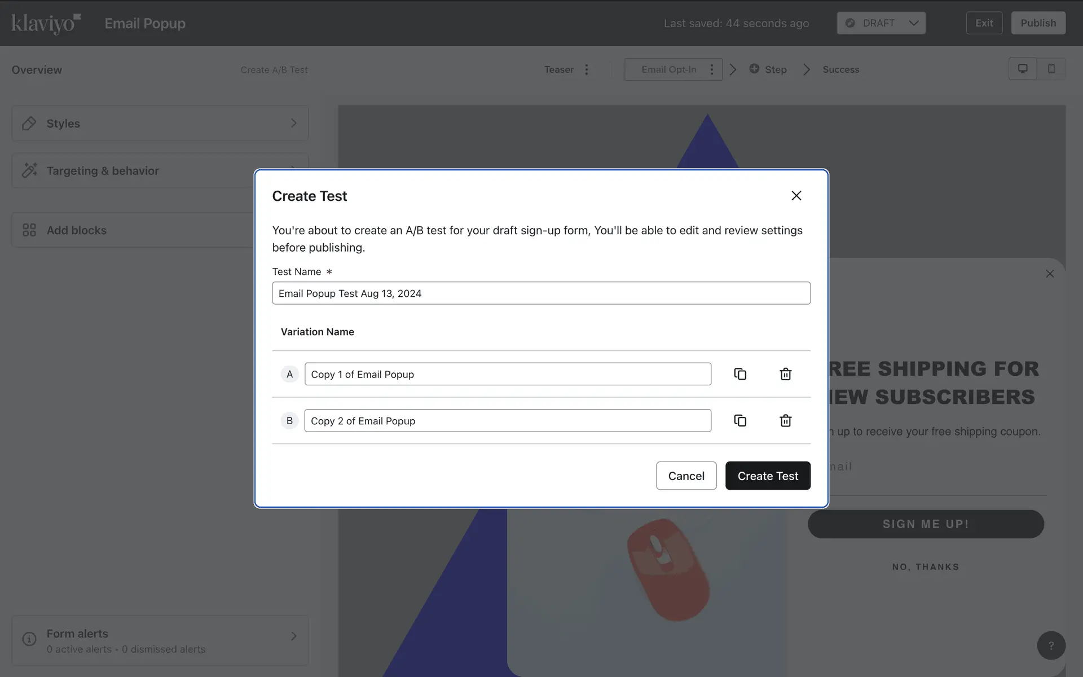Click Cancel in the dialog
This screenshot has width=1083, height=677.
pyautogui.click(x=686, y=476)
